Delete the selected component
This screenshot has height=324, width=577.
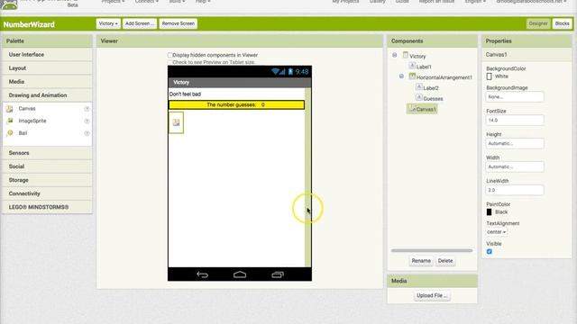point(445,261)
